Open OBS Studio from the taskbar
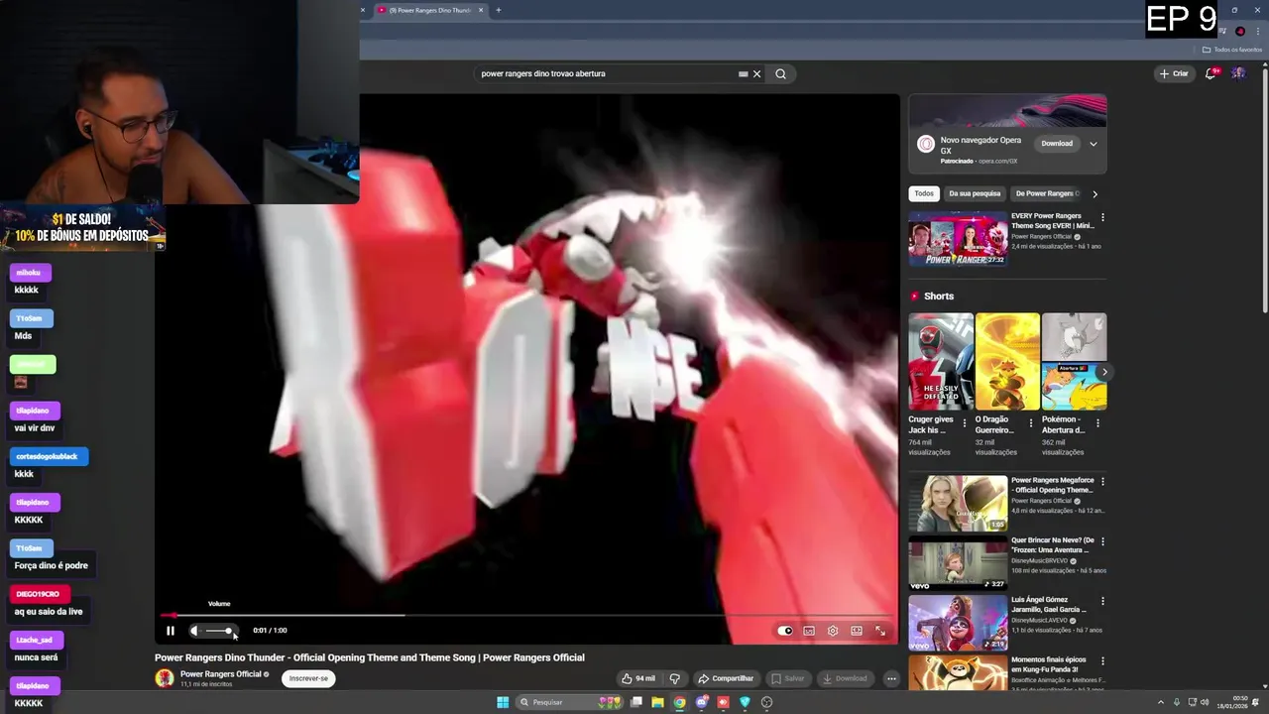The image size is (1269, 714). point(766,702)
